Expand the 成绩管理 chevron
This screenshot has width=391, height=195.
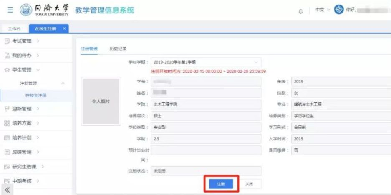click(38, 152)
